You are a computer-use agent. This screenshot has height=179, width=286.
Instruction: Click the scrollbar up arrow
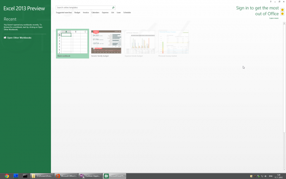pos(284,23)
